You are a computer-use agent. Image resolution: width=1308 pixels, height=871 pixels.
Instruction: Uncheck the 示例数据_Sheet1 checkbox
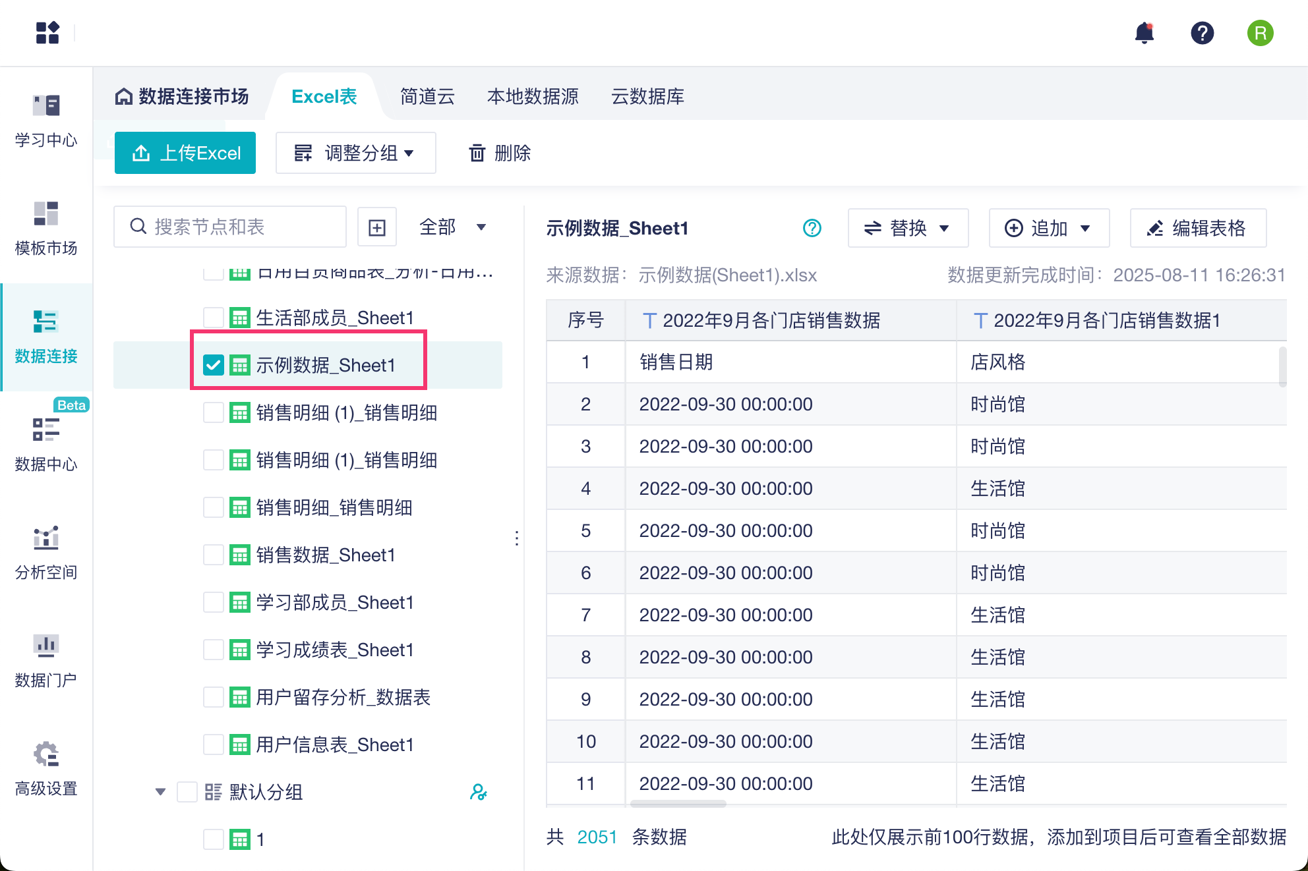(x=214, y=365)
